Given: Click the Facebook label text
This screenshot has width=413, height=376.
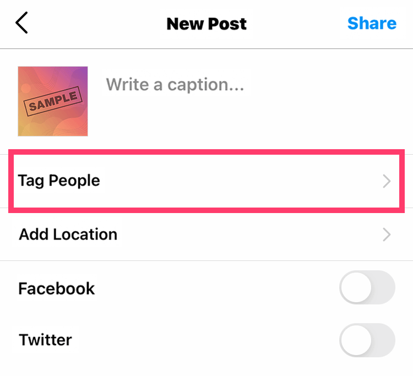Looking at the screenshot, I should tap(57, 288).
